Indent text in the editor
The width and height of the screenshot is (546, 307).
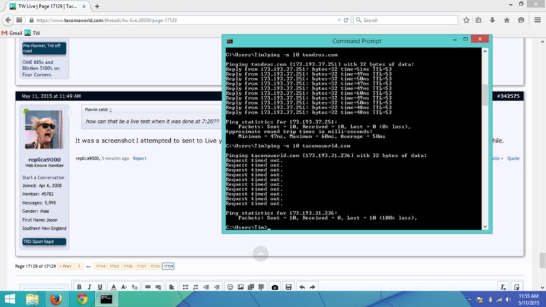tap(217, 287)
